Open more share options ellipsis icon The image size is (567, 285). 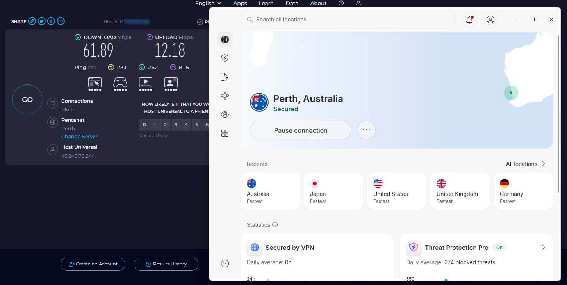(x=61, y=21)
